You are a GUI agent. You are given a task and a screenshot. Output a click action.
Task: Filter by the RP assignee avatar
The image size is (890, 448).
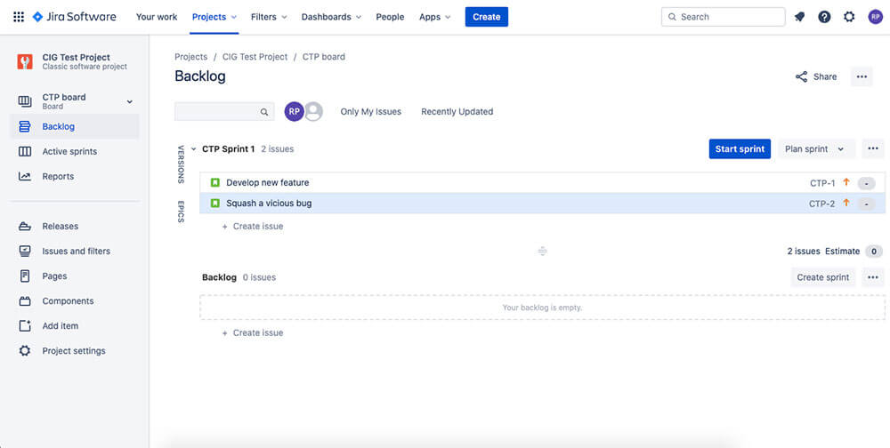point(294,112)
